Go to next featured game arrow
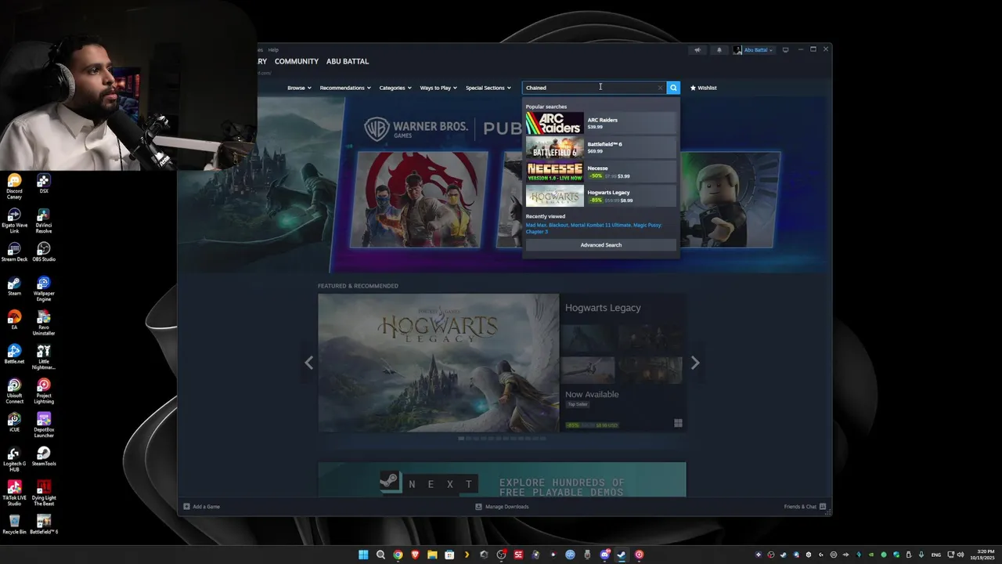1002x564 pixels. point(695,363)
